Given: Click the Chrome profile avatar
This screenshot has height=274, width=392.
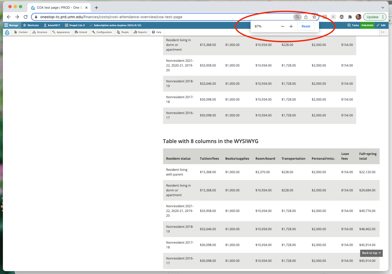Looking at the screenshot, I should coord(358,17).
